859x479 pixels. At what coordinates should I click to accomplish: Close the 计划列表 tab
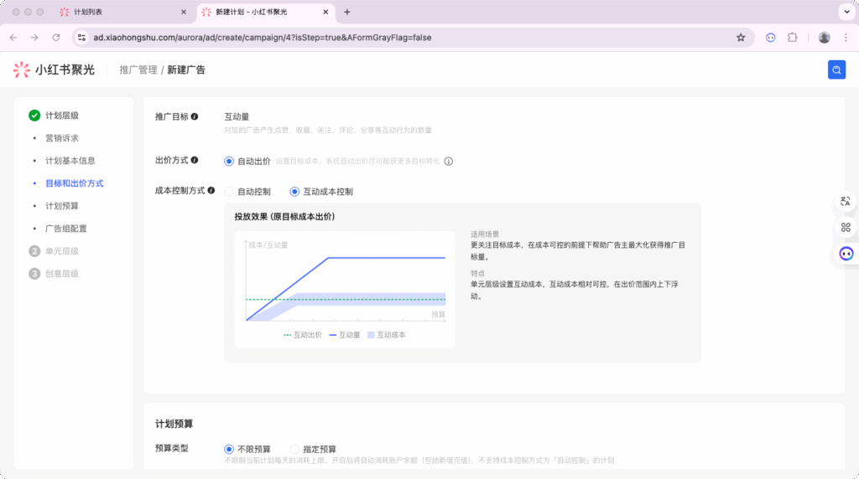[184, 12]
